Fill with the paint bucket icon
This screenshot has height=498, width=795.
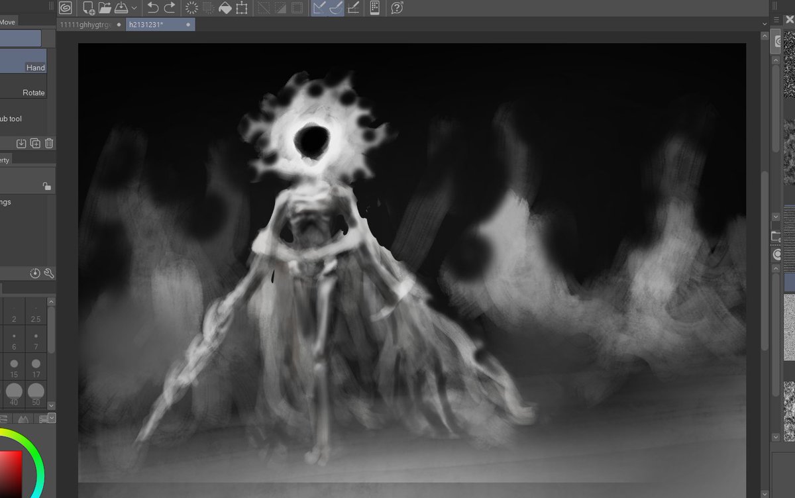[x=225, y=8]
